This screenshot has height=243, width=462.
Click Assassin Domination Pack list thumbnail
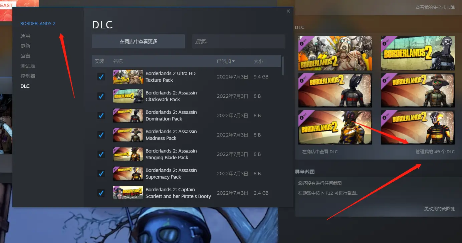[128, 115]
